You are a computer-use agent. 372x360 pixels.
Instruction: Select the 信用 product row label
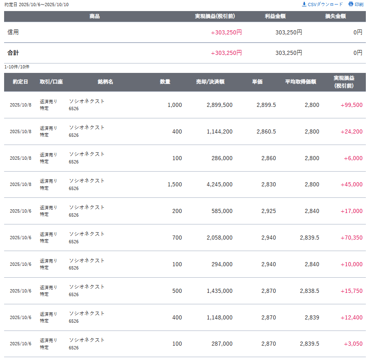pyautogui.click(x=13, y=32)
